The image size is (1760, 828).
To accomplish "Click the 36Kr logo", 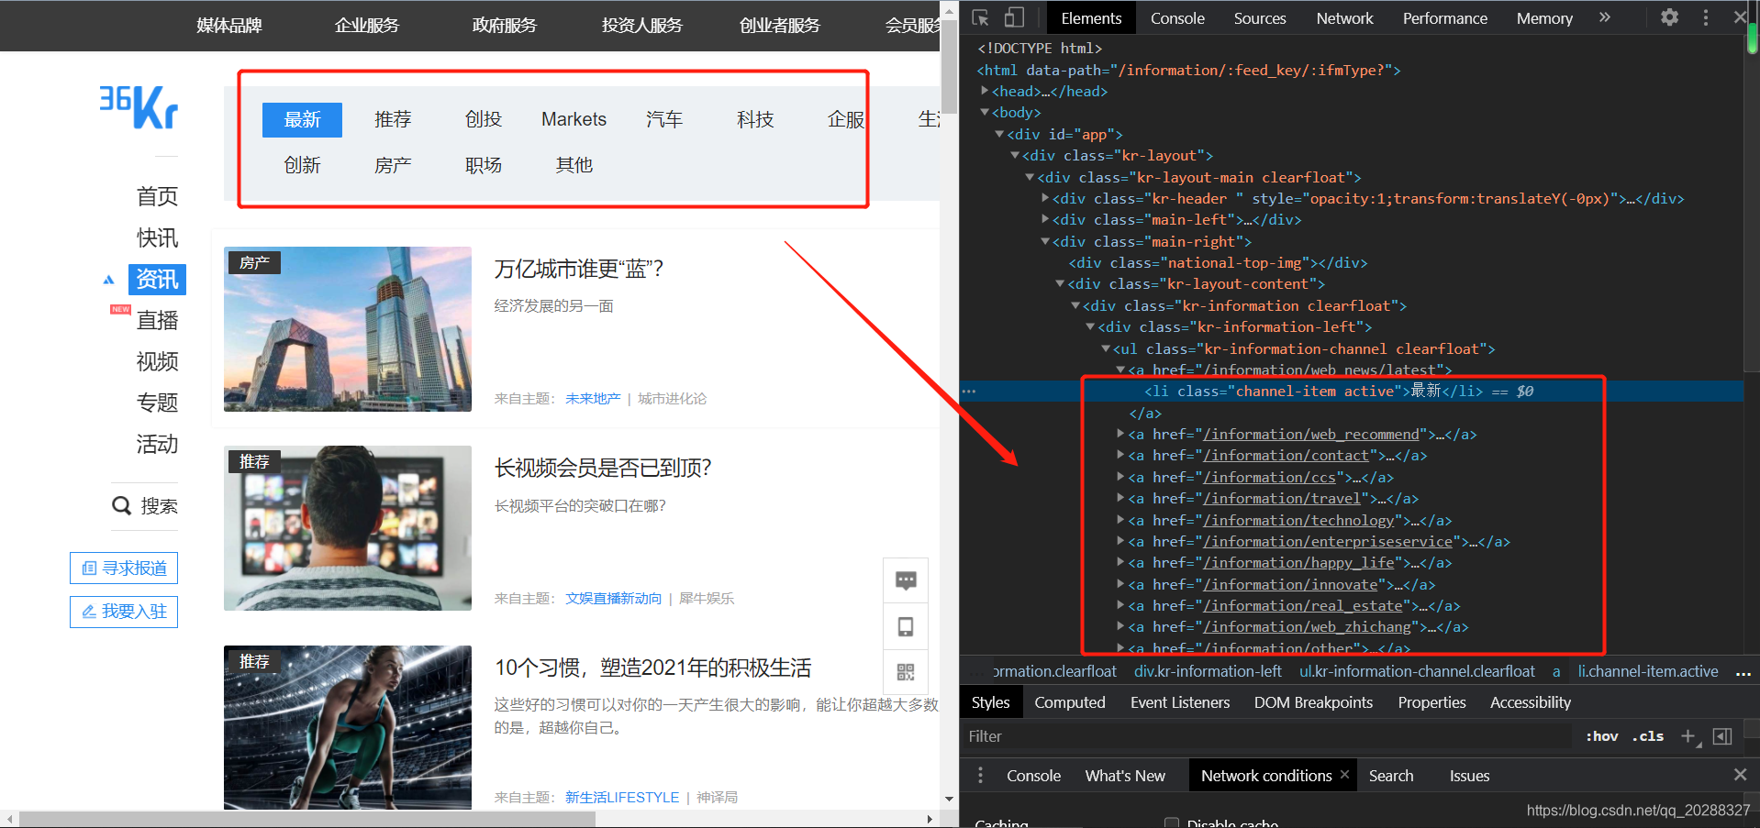I will pos(139,107).
